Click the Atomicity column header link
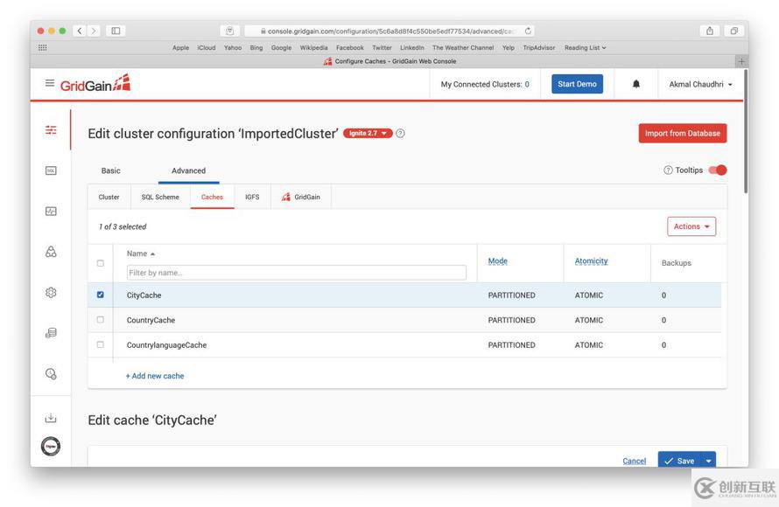The image size is (779, 507). click(x=591, y=261)
